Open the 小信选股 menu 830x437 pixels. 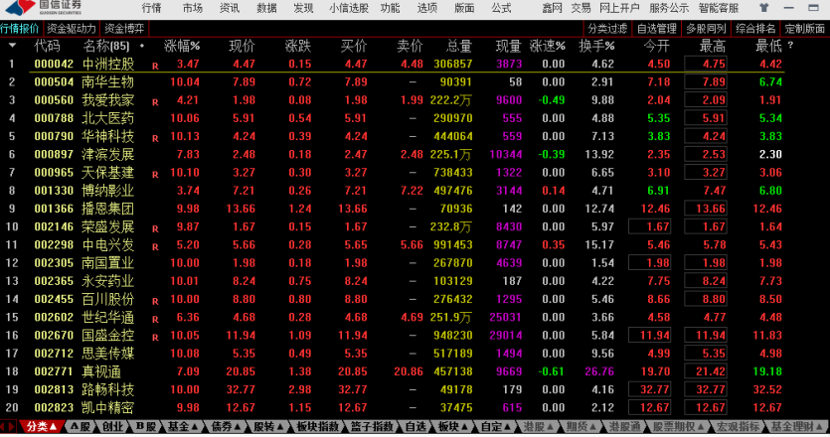pos(348,8)
